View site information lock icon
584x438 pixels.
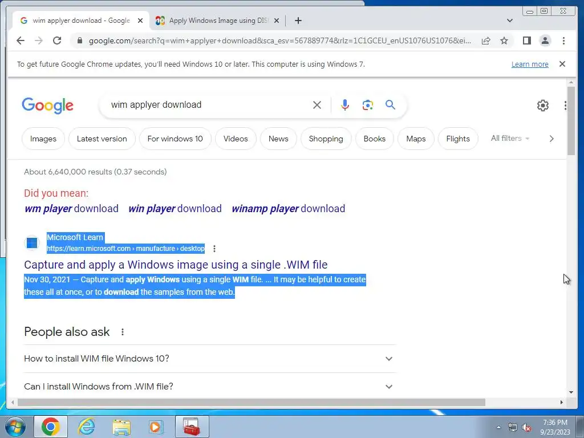pos(79,40)
